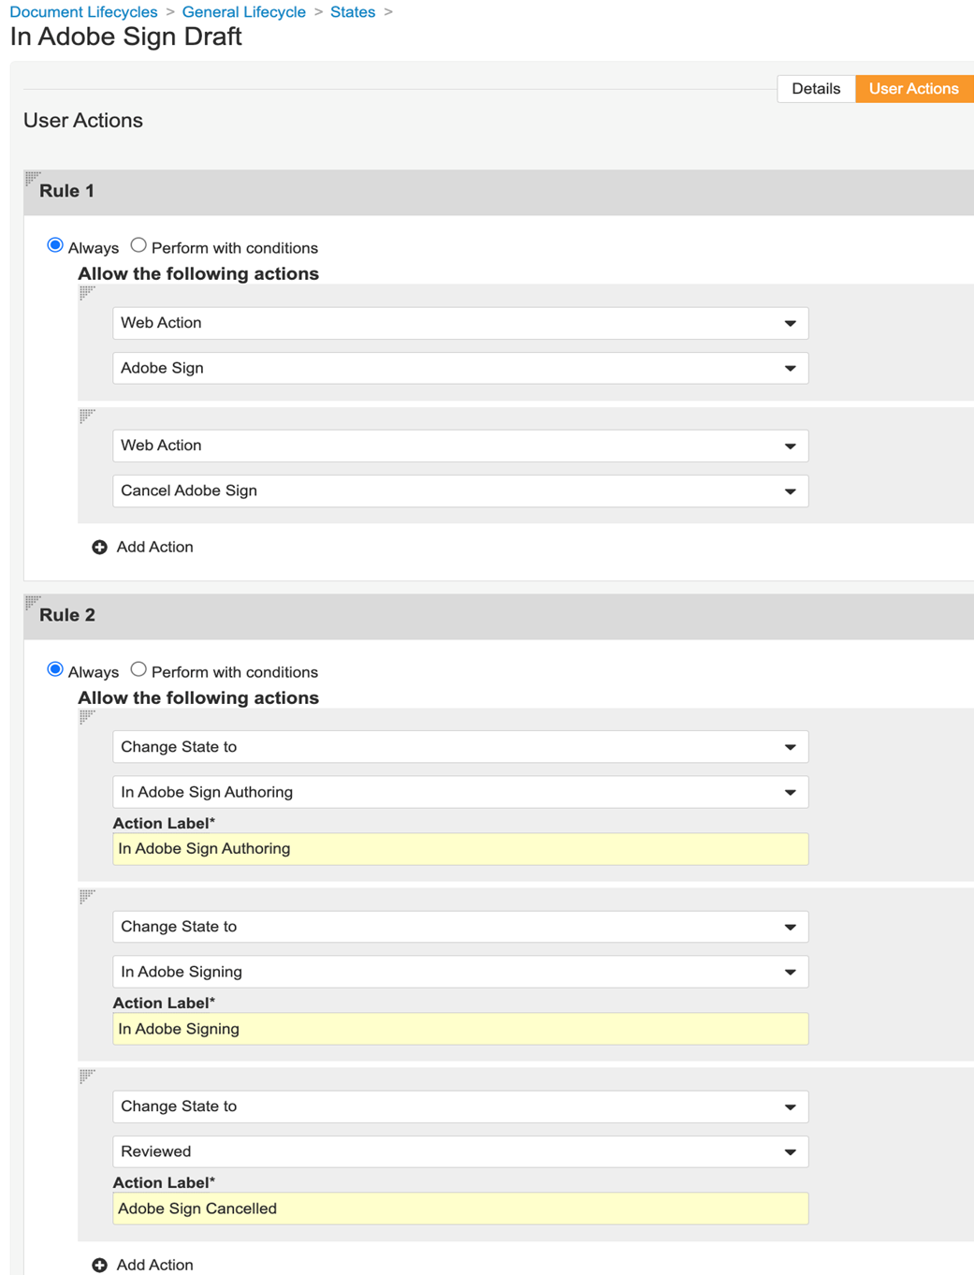Screen dimensions: 974x1275
Task: Select Always option for Rule 2
Action: pos(56,669)
